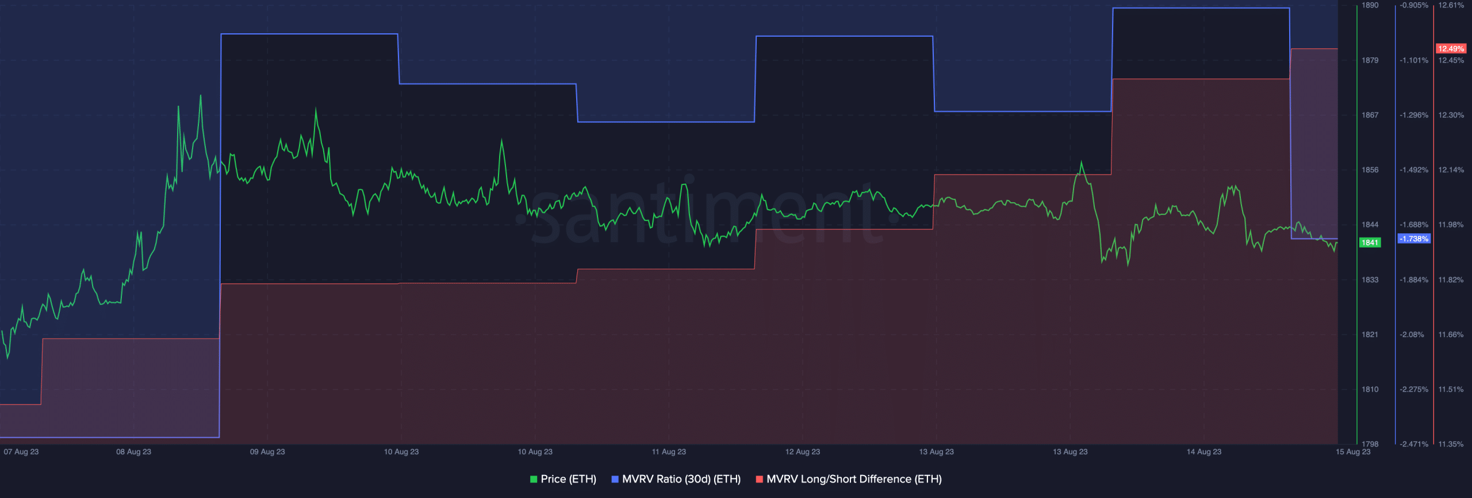1472x498 pixels.
Task: Select the blue -1.738% current value badge
Action: pyautogui.click(x=1413, y=238)
